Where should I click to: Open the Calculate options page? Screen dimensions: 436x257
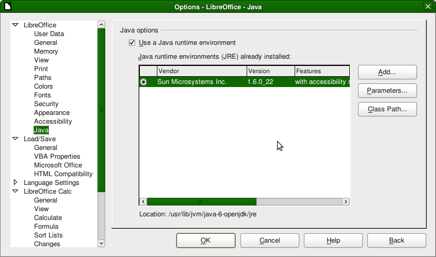tap(48, 217)
